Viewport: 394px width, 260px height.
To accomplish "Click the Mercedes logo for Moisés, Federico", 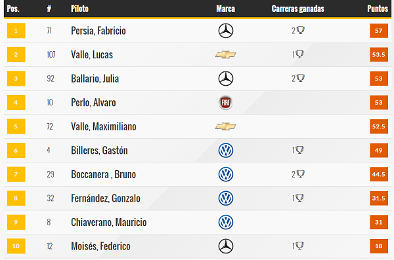I will [226, 246].
